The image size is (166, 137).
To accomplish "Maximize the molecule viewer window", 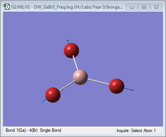I will click(x=144, y=7).
